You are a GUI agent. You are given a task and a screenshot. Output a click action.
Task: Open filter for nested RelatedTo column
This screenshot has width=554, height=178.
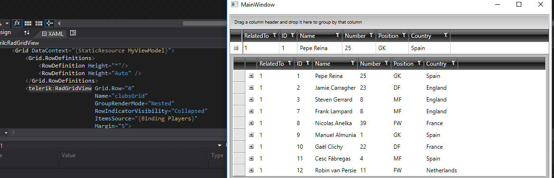290,63
